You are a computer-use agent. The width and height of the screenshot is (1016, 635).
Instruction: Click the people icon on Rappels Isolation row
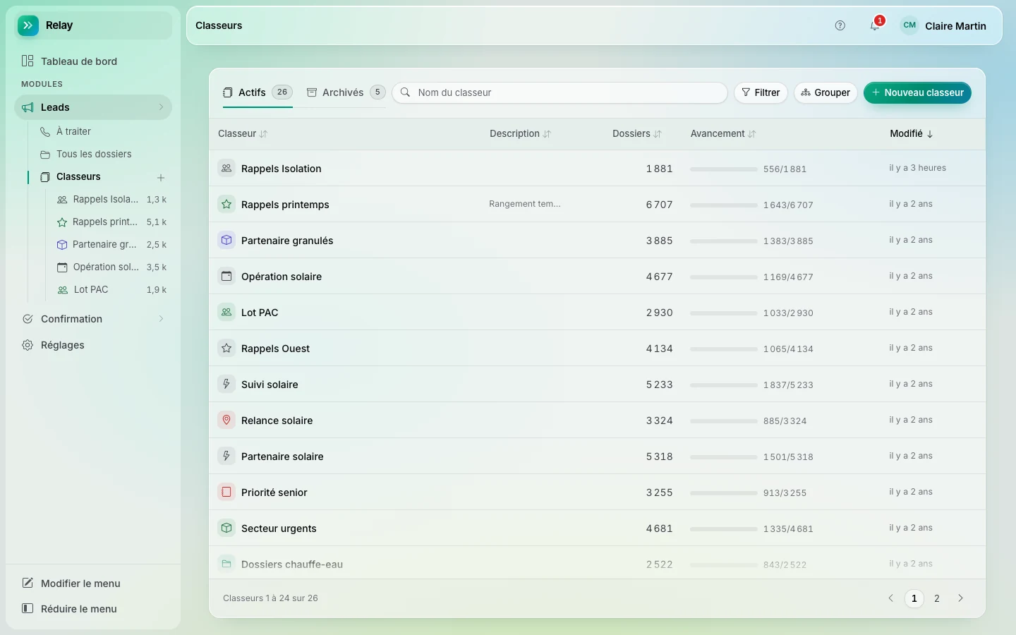coord(226,168)
